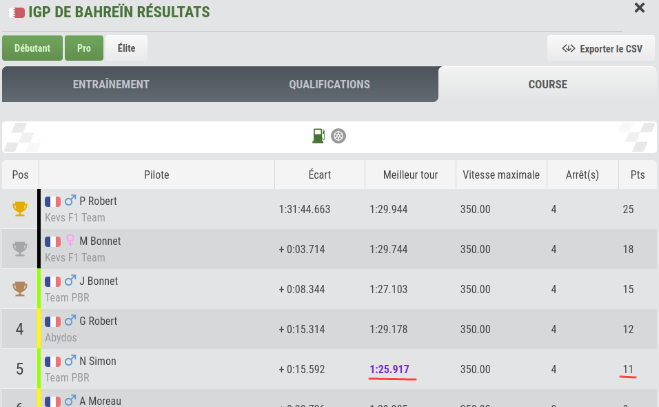Click the Pilote column header
The width and height of the screenshot is (659, 407).
click(156, 175)
